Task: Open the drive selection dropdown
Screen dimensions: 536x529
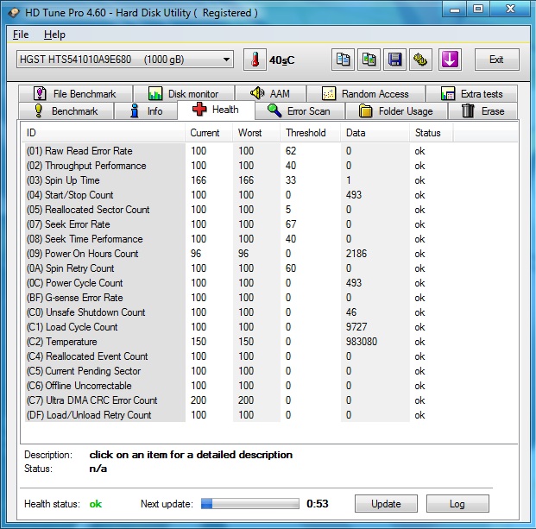Action: [125, 60]
